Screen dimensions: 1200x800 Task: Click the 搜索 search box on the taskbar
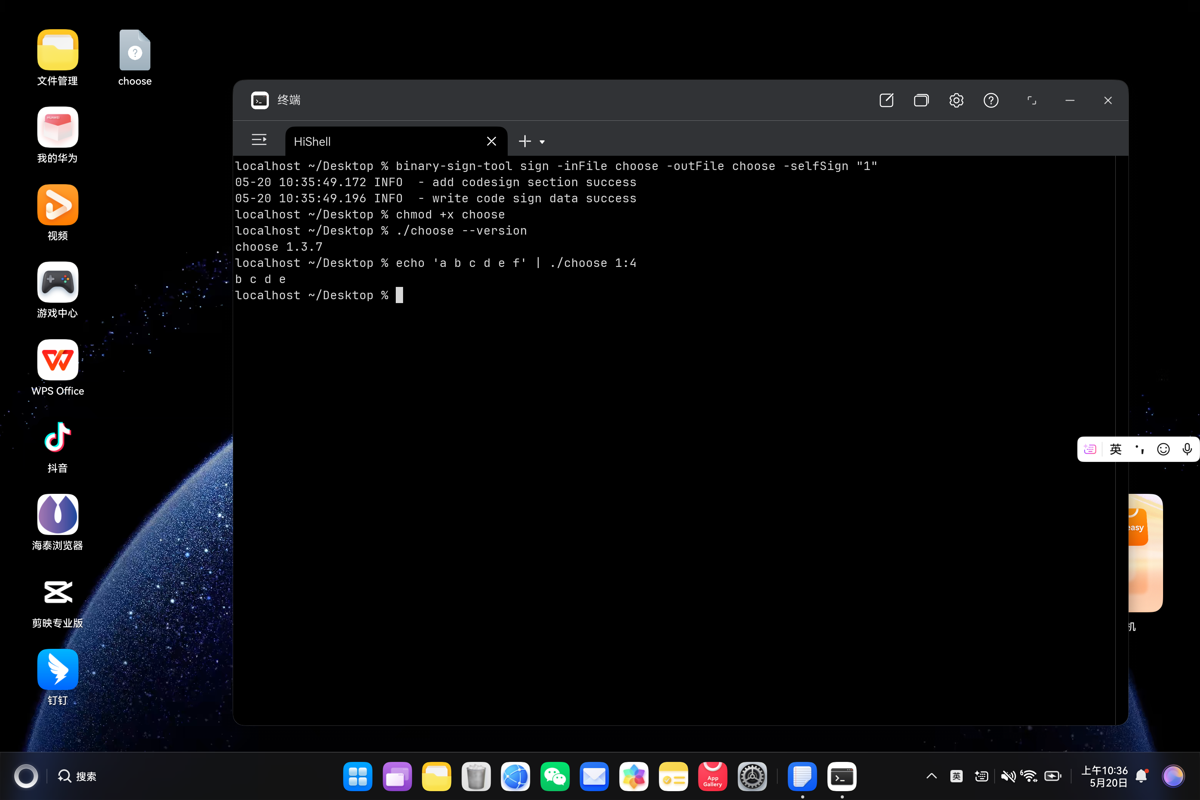[77, 776]
